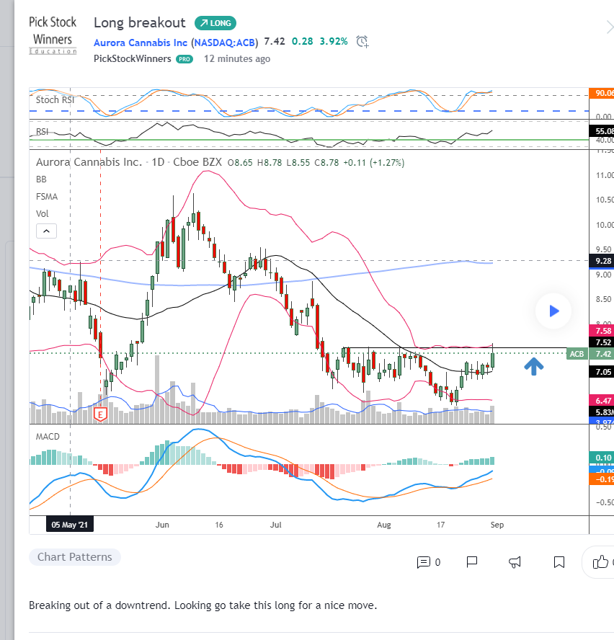Viewport: 614px width, 640px height.
Task: Click the earnings 'E' marker on chart
Action: (x=101, y=414)
